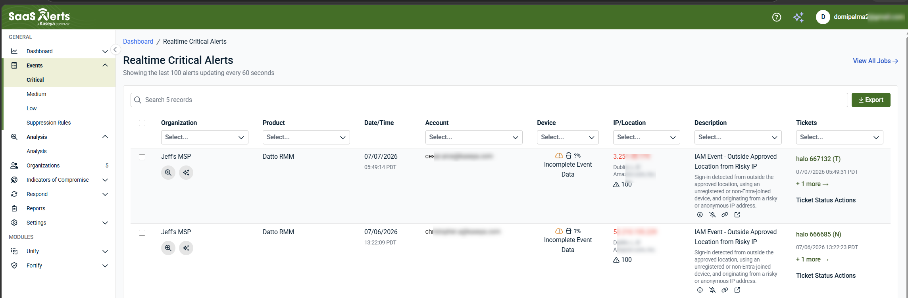This screenshot has height=298, width=908.
Task: Open the Description filter dropdown
Action: pyautogui.click(x=738, y=137)
